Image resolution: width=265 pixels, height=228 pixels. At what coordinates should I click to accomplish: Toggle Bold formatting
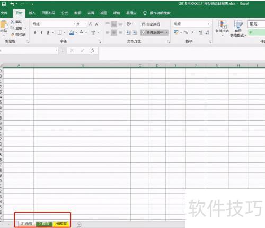pyautogui.click(x=35, y=32)
